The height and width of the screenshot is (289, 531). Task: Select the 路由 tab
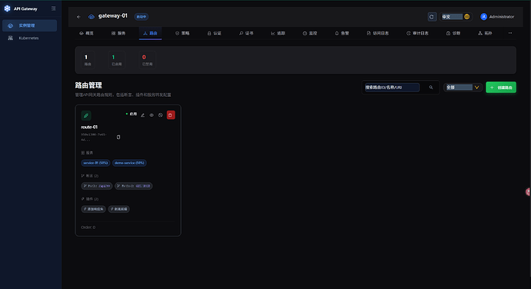point(150,33)
